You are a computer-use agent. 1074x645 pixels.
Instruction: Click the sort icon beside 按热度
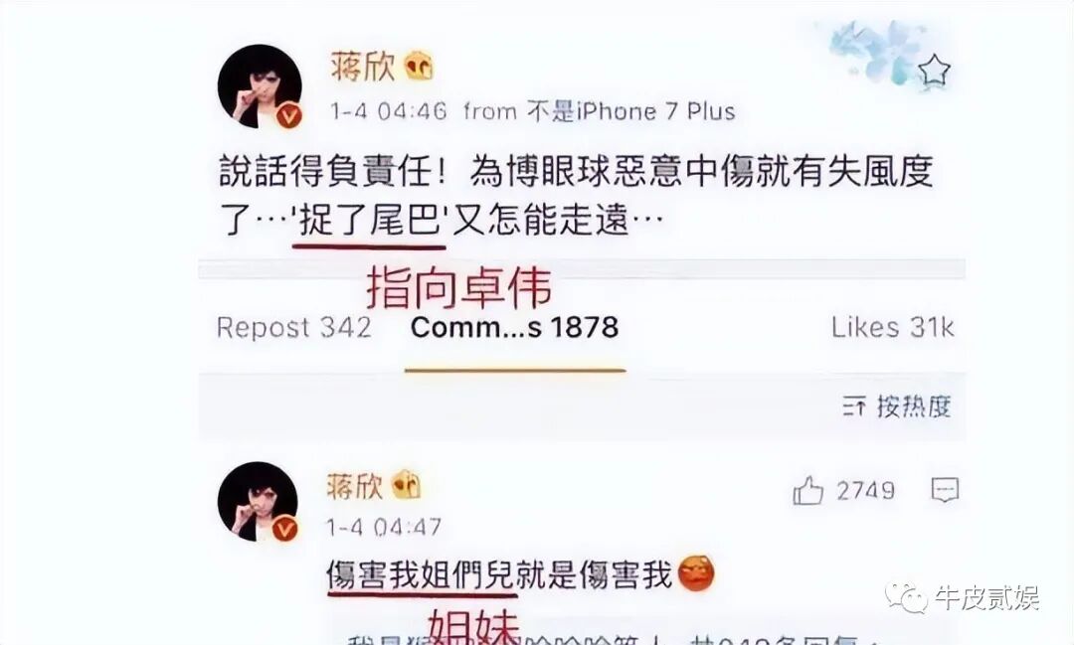pos(854,406)
